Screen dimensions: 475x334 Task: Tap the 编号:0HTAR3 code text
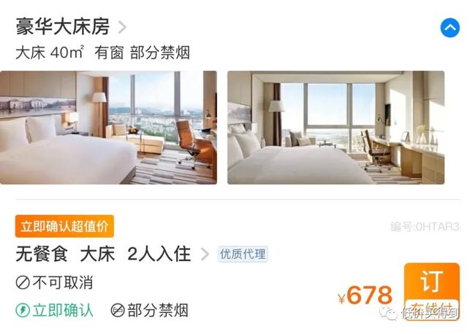click(425, 226)
